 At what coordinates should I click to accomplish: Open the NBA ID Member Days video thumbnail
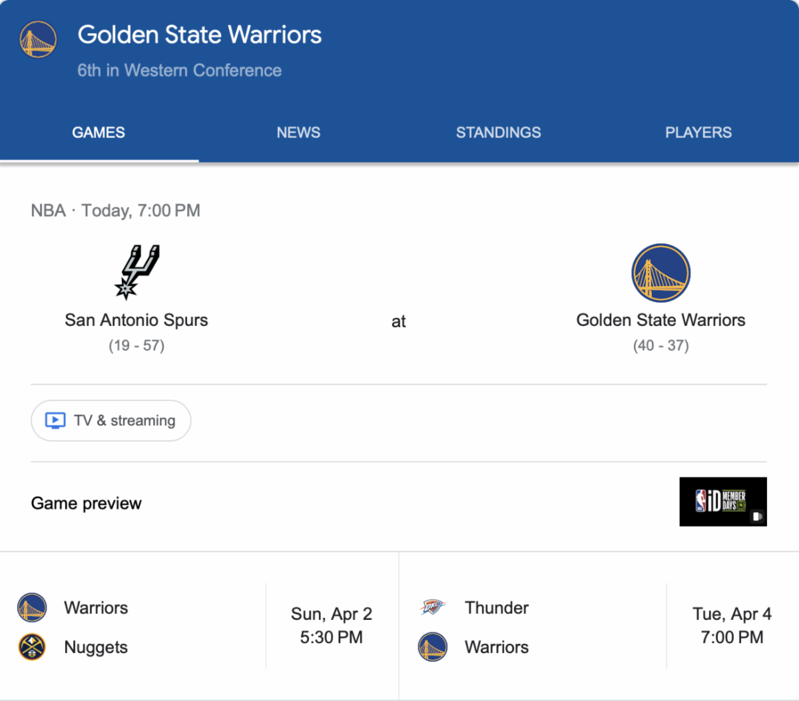coord(723,501)
